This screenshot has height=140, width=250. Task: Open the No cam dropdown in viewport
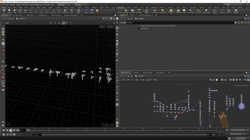click(x=111, y=27)
